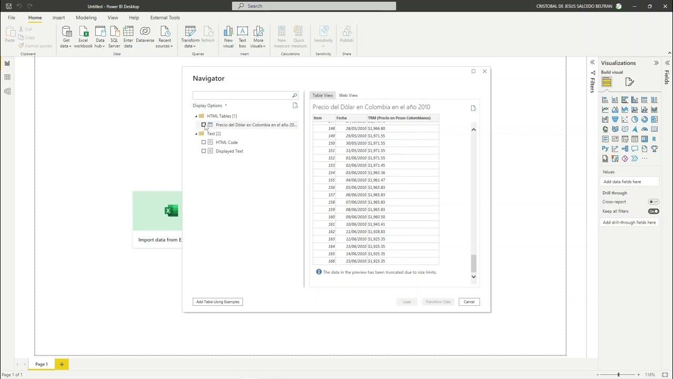Viewport: 673px width, 379px height.
Task: Open the Data hub dropdown
Action: (x=100, y=37)
